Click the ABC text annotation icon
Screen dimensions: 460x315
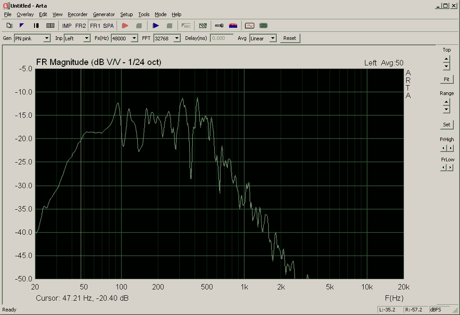coord(186,26)
